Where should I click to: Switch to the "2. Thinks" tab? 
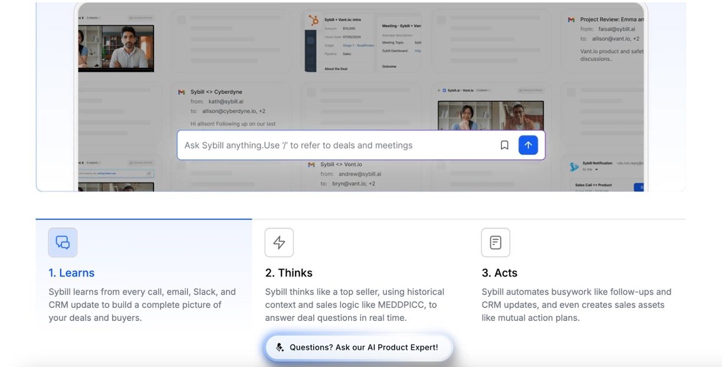pyautogui.click(x=288, y=273)
